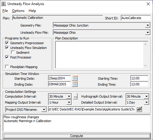Click Plan Description scrollbar up arrow

point(145,44)
